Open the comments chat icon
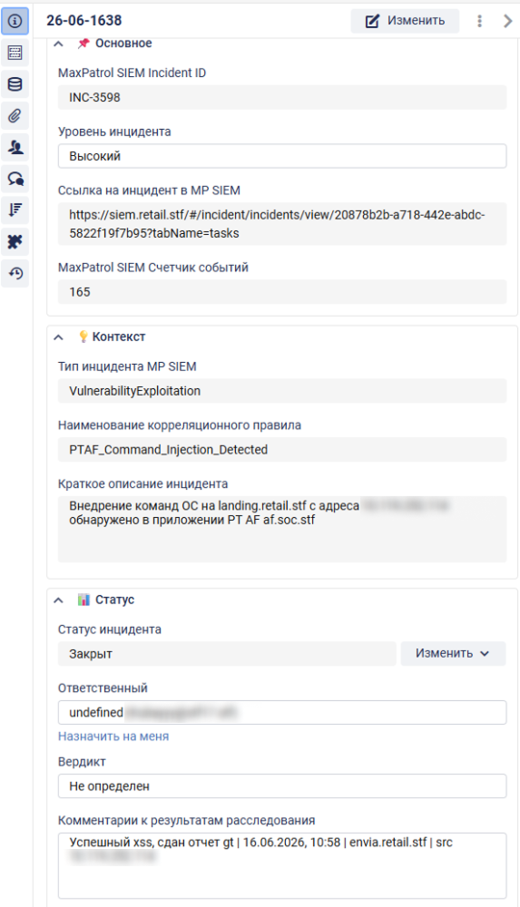The image size is (520, 907). [15, 179]
